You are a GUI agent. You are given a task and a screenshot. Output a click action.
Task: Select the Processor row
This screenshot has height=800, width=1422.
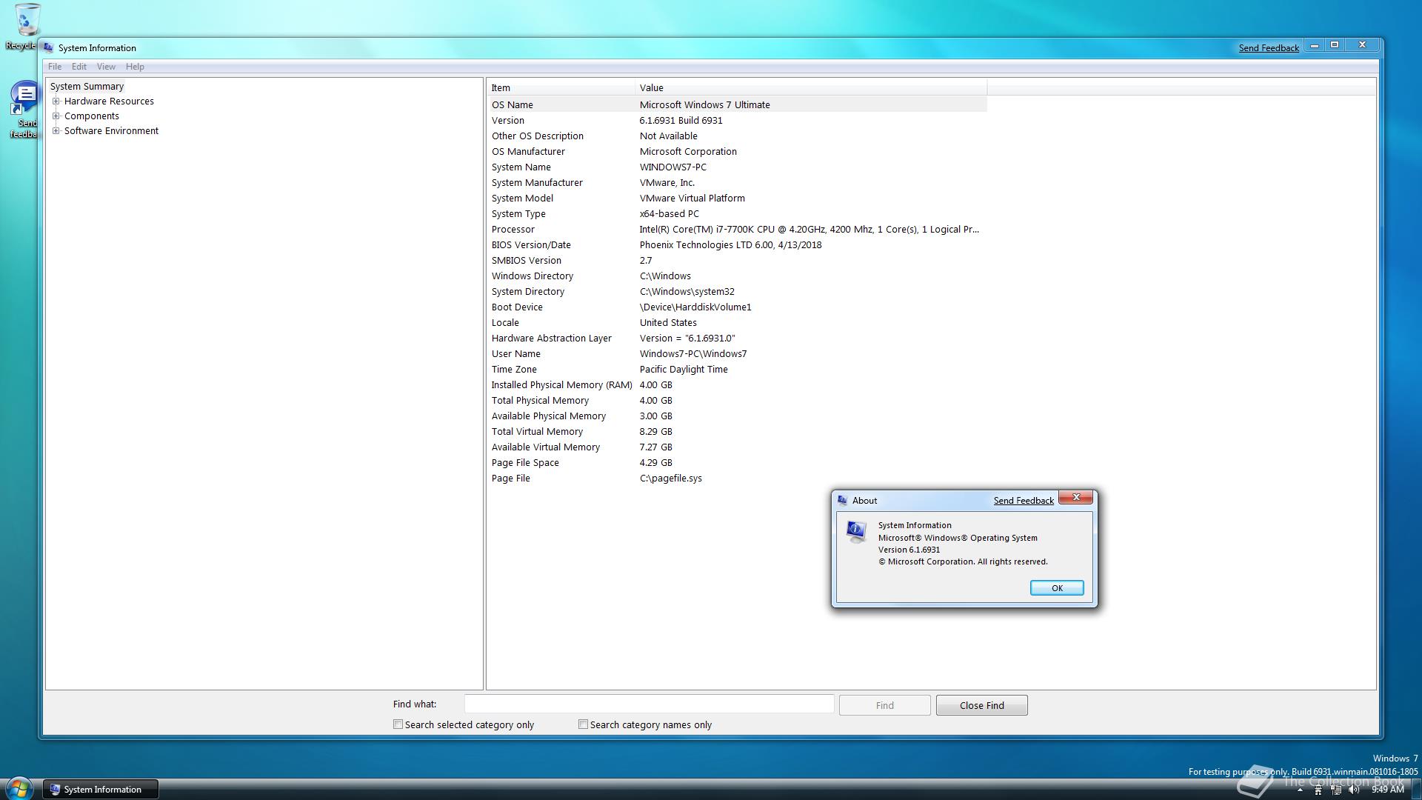[737, 230]
